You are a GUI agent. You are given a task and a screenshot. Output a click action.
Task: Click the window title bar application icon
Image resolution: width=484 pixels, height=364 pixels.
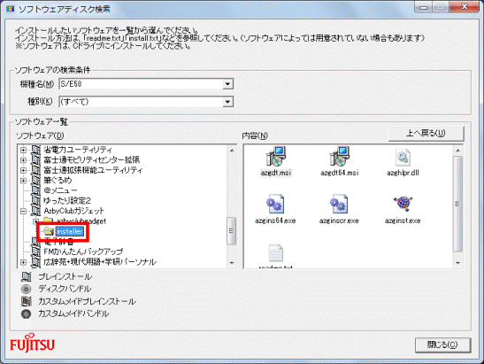click(x=11, y=9)
